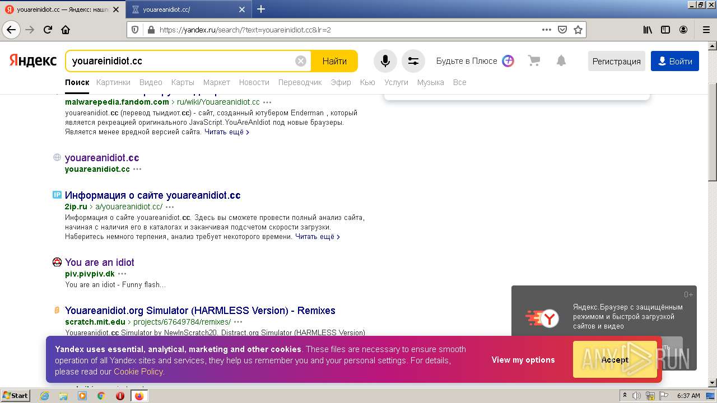Close the youareanidiot.cc/ tab
This screenshot has width=717, height=403.
pos(242,10)
